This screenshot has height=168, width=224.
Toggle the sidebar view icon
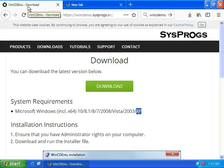pyautogui.click(x=207, y=15)
